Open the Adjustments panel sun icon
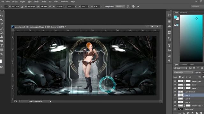 (x=169, y=22)
